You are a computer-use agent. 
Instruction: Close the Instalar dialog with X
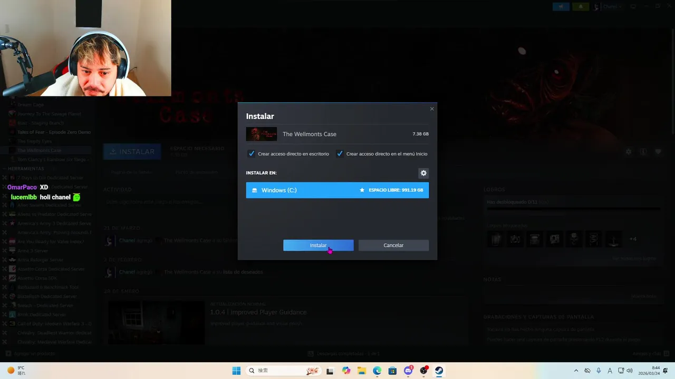432,109
